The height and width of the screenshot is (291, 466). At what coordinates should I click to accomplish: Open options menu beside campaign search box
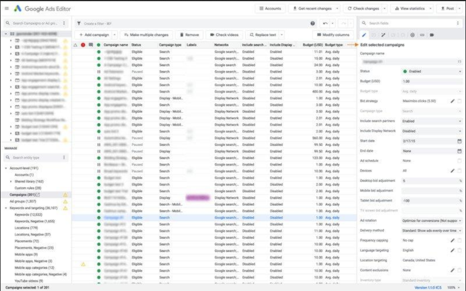[x=64, y=23]
